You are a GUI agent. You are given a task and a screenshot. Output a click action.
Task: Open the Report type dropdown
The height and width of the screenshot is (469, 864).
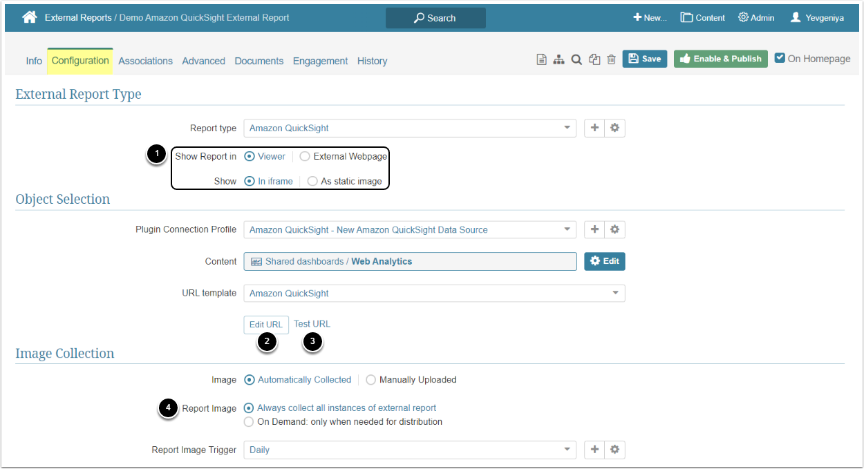click(x=410, y=128)
